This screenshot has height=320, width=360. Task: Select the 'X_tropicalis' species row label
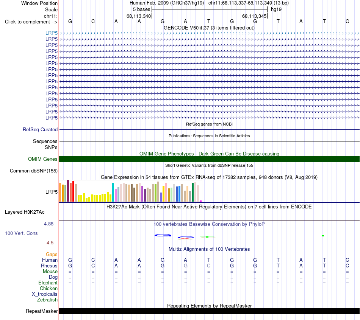pos(45,294)
